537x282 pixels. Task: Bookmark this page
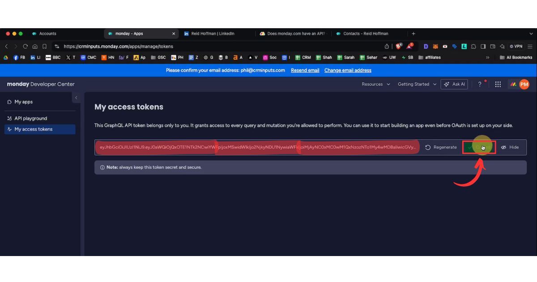coord(45,46)
